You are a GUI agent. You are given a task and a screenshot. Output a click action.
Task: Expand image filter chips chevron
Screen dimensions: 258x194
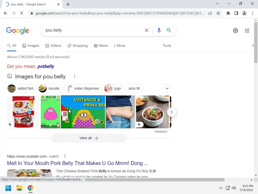[x=167, y=88]
